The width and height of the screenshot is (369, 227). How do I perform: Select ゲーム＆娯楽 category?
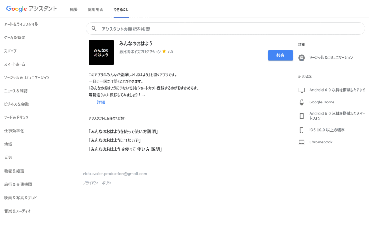tap(14, 37)
